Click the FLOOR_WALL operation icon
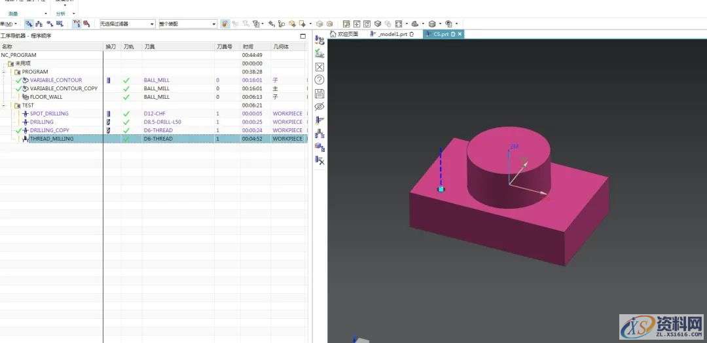Screen dimensions: 707x343 26,97
